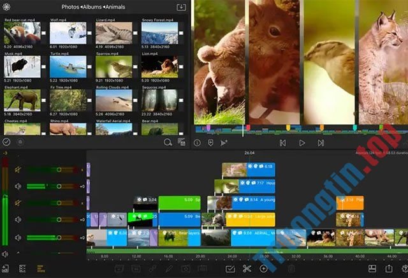The width and height of the screenshot is (408, 278).
Task: Expand the master volume chevron
Action: click(18, 252)
